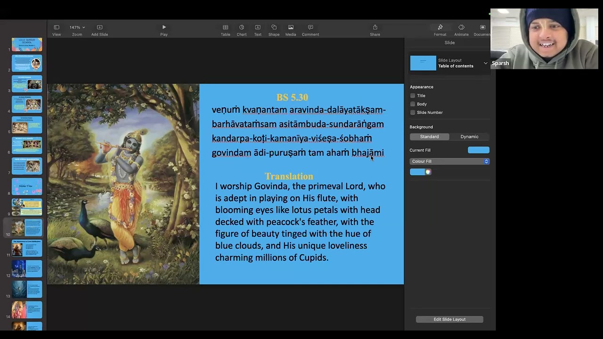Image resolution: width=603 pixels, height=339 pixels.
Task: Click the Sanskrit verse text block
Action: click(299, 131)
